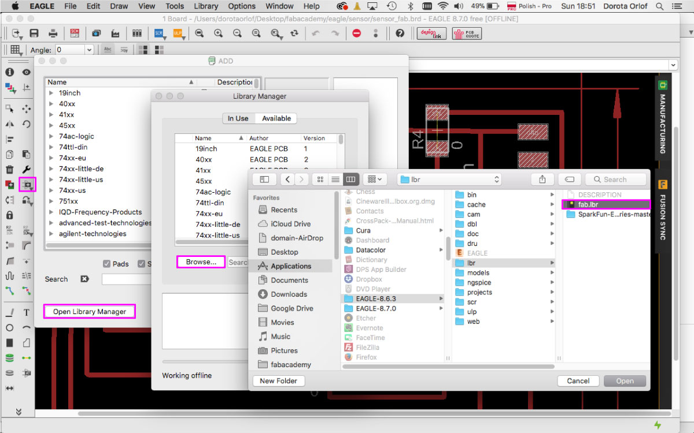
Task: Switch to schematic with the SCH/BRD icon
Action: [x=75, y=33]
